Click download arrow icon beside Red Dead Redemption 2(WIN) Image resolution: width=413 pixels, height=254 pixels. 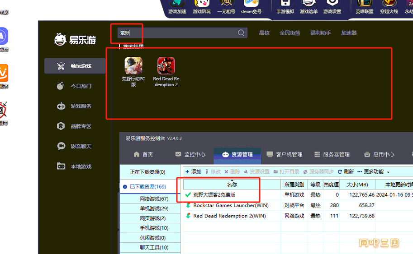click(x=188, y=216)
